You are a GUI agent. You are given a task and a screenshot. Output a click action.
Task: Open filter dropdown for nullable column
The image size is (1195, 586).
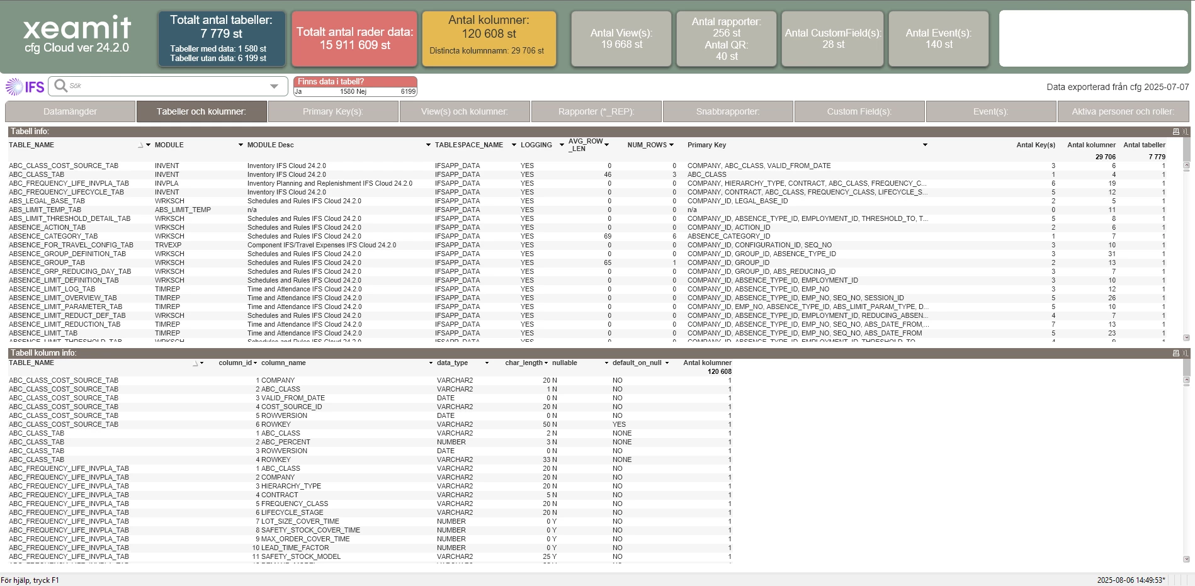tap(606, 363)
